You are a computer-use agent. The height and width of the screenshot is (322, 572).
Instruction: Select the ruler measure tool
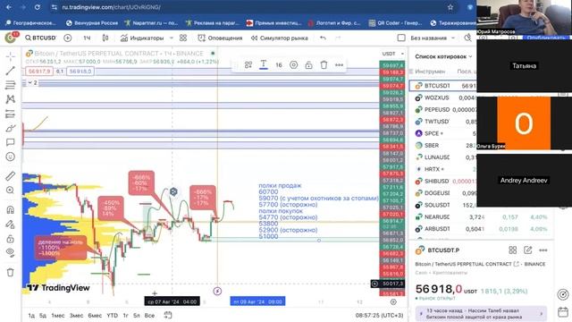[x=10, y=176]
